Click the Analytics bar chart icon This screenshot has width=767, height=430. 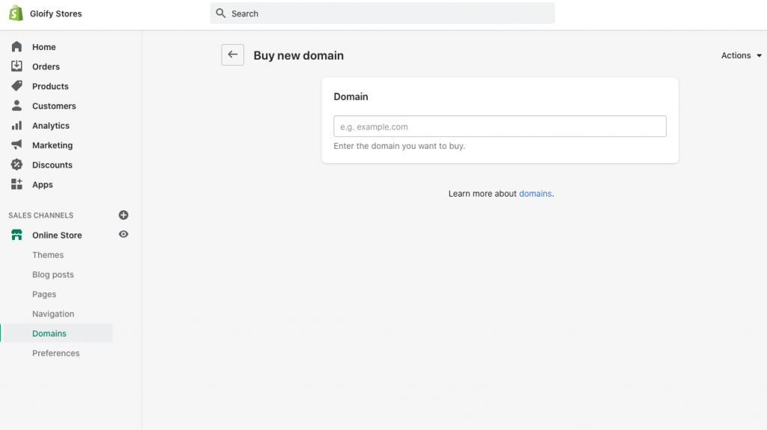[16, 125]
